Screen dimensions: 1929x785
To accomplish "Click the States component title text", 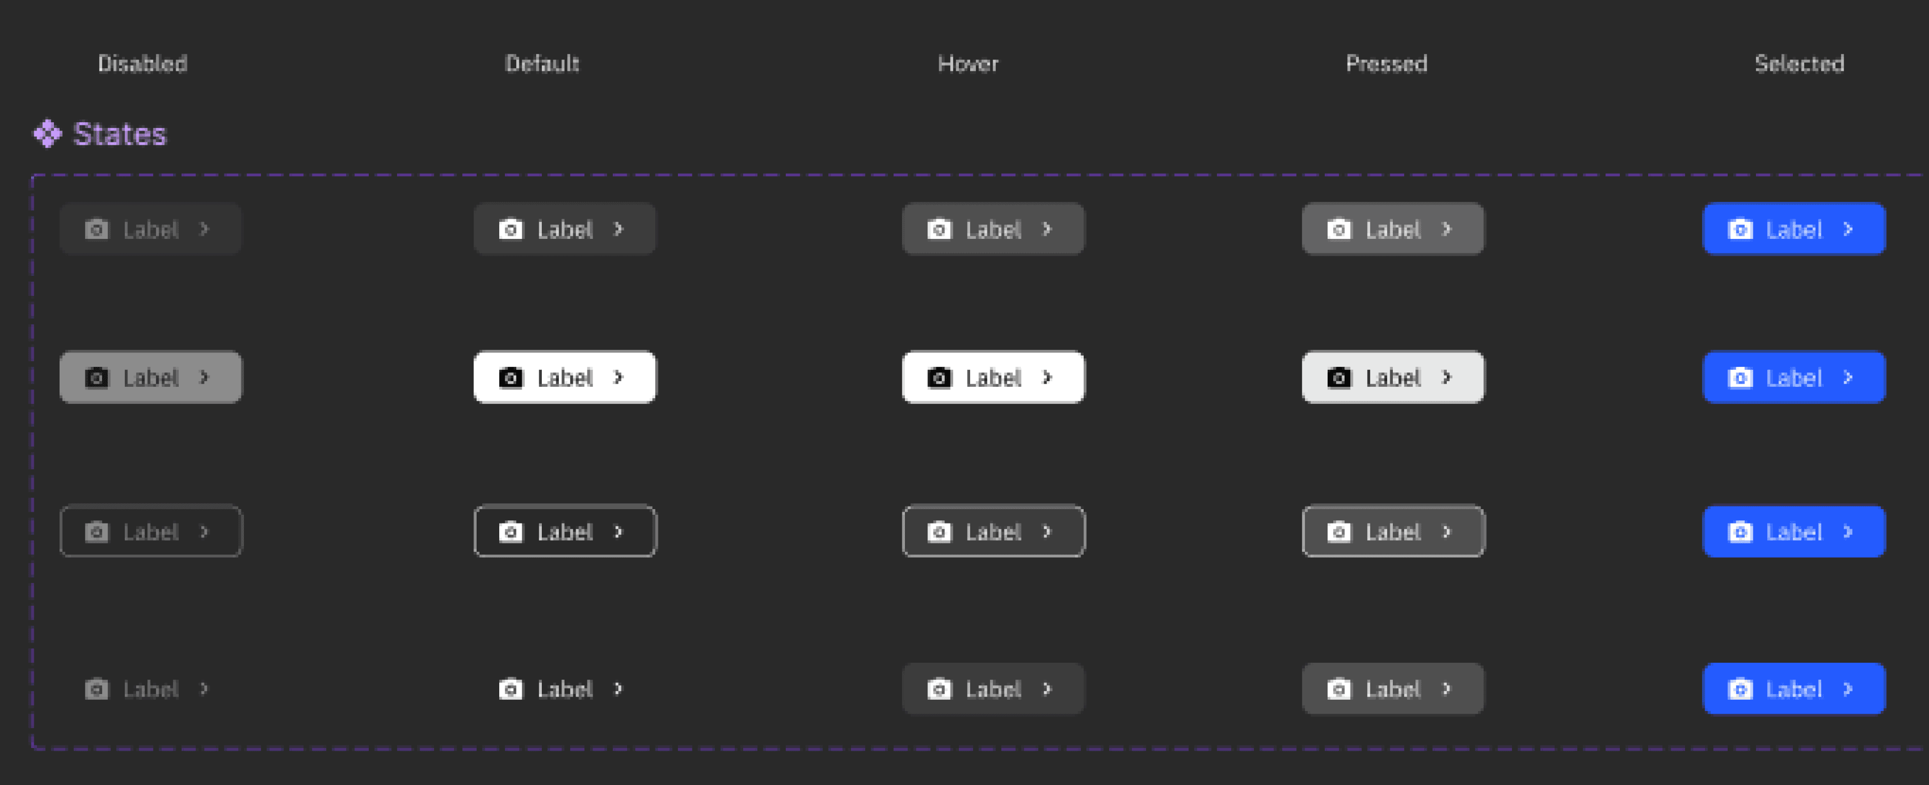I will click(120, 134).
